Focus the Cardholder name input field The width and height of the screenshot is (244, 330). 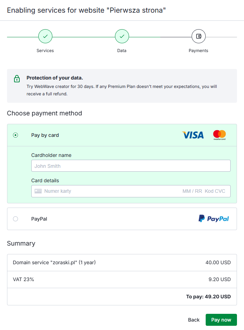(x=131, y=166)
